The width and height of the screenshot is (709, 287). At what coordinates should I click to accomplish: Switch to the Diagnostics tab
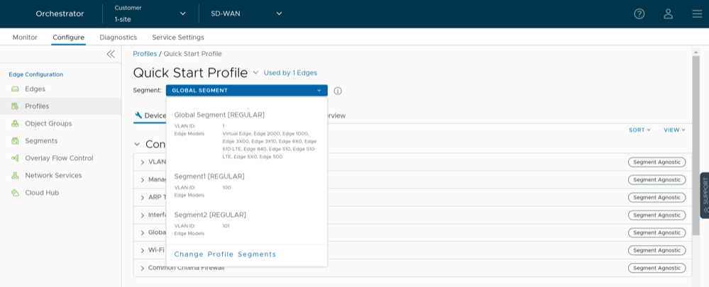point(118,38)
